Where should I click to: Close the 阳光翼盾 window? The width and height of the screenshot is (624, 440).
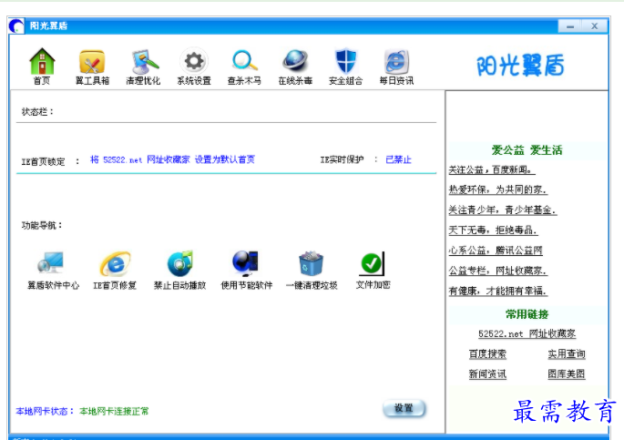(595, 26)
